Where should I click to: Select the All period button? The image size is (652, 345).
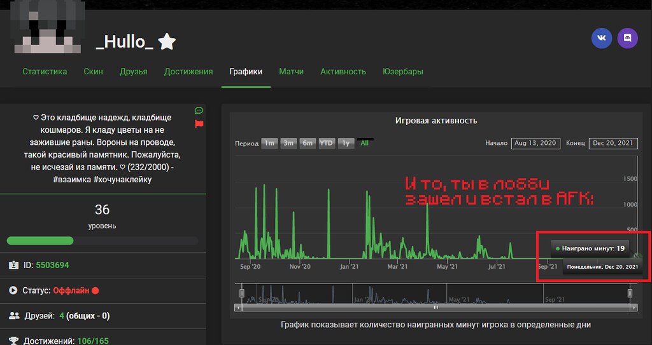[365, 143]
